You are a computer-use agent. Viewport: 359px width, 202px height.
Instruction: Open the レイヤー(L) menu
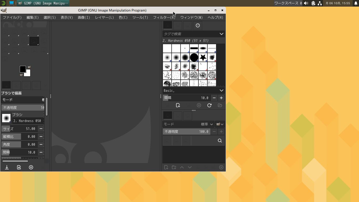tap(104, 17)
